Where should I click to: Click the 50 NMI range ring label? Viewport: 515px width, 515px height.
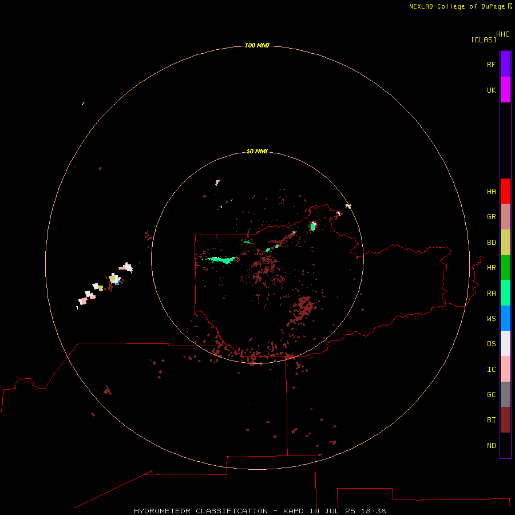click(257, 151)
